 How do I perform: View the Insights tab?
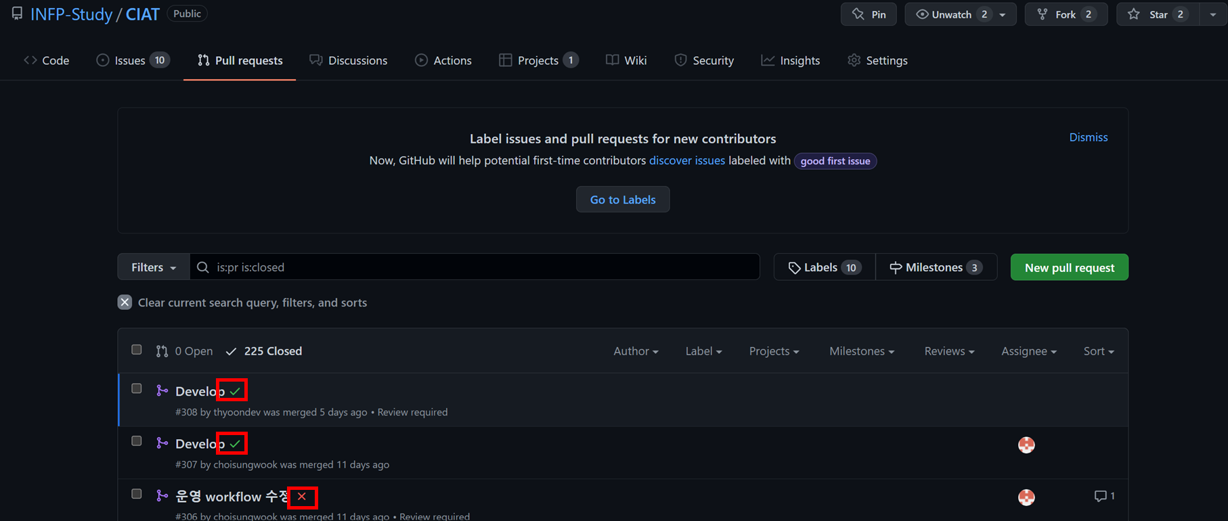click(x=791, y=60)
